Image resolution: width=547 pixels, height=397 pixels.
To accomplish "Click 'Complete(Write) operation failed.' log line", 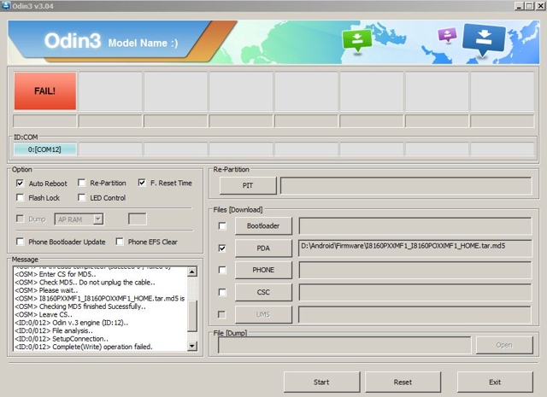I will 84,347.
